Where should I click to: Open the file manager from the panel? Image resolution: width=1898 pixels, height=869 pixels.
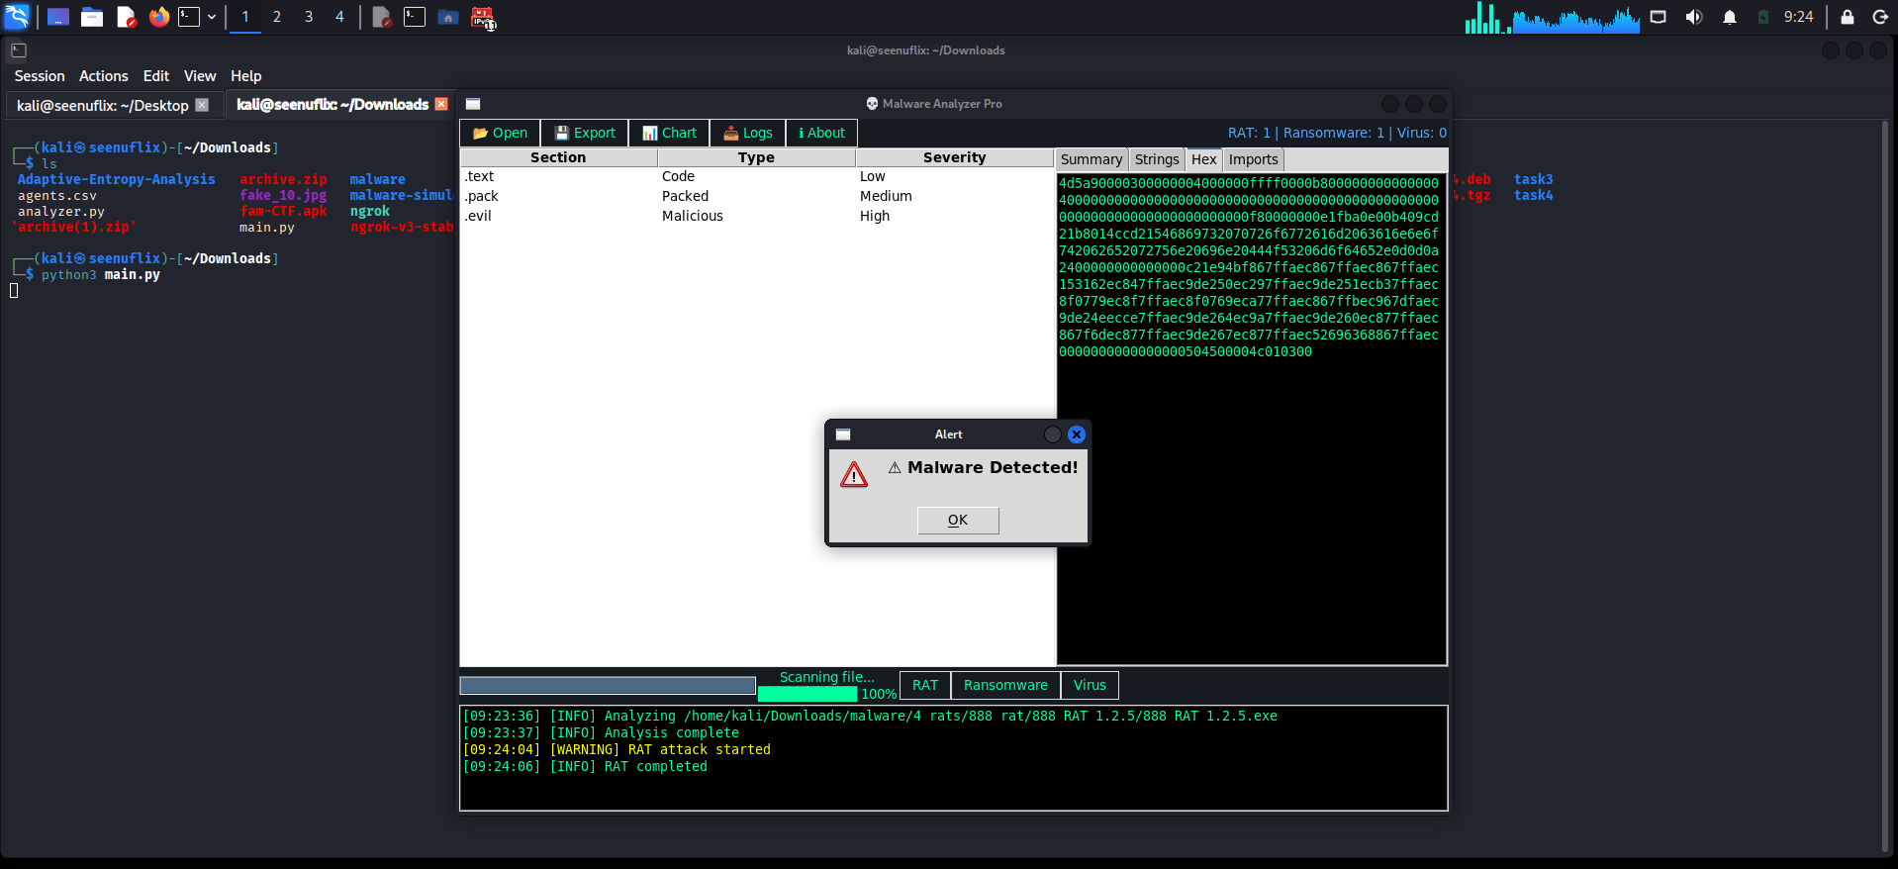click(92, 17)
